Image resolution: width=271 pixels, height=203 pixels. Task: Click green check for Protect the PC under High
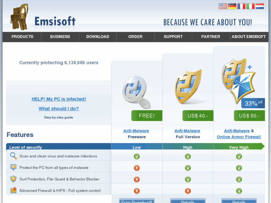(188, 168)
